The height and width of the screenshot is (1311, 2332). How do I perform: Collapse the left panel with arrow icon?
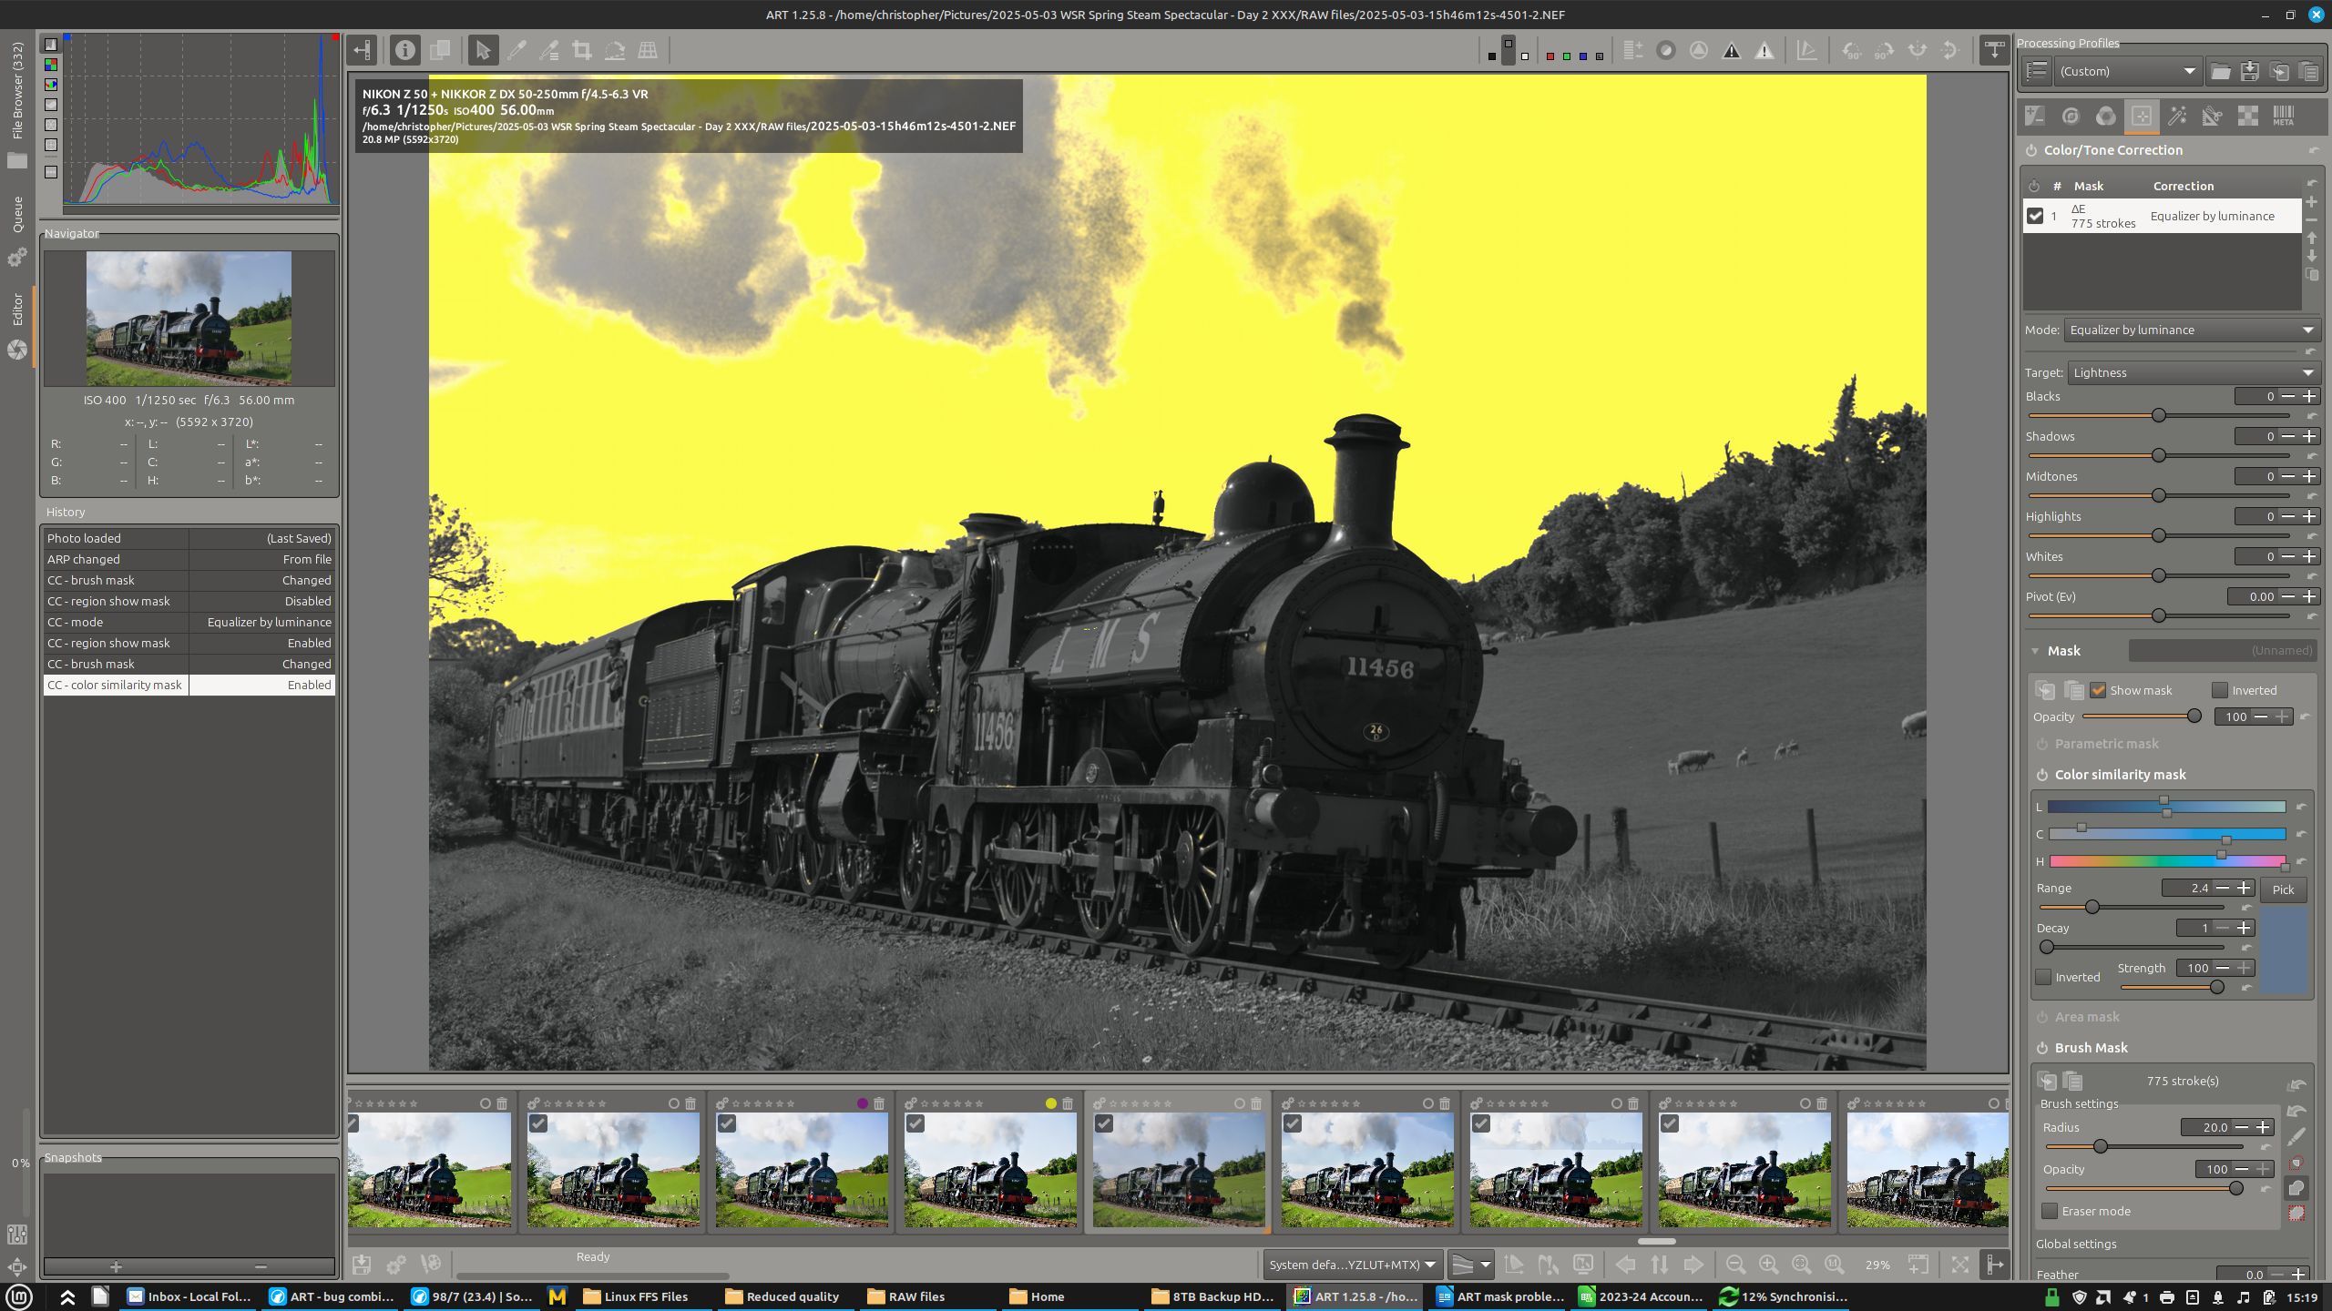[363, 50]
